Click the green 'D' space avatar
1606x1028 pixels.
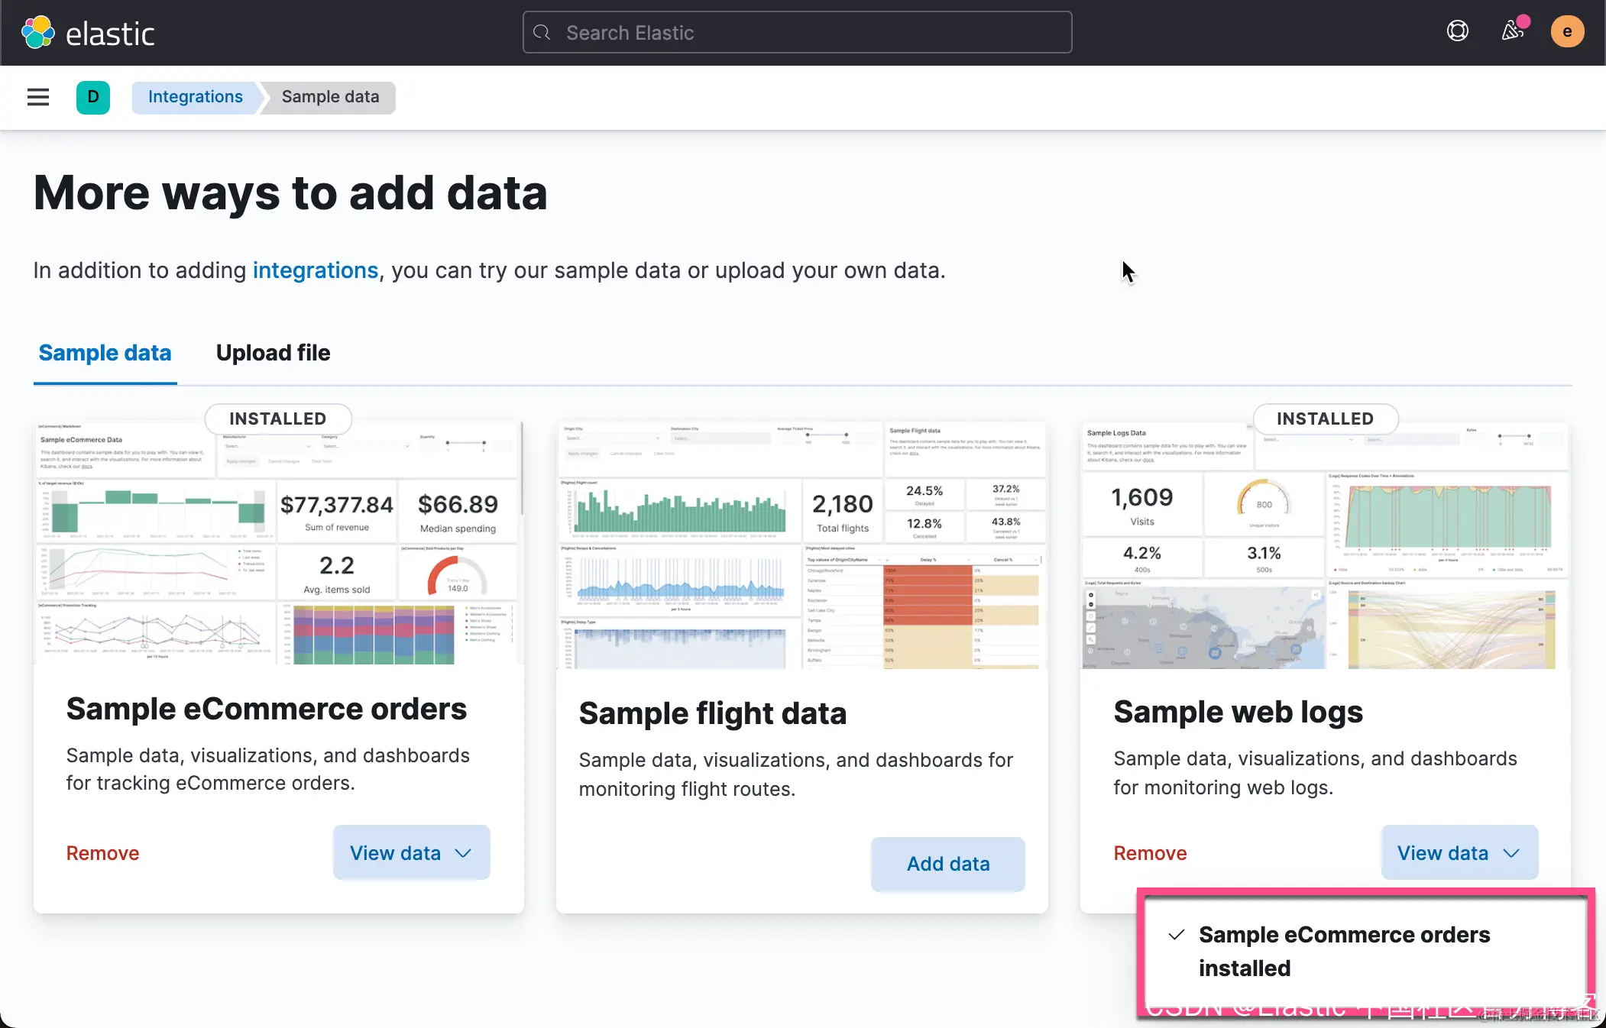[93, 97]
